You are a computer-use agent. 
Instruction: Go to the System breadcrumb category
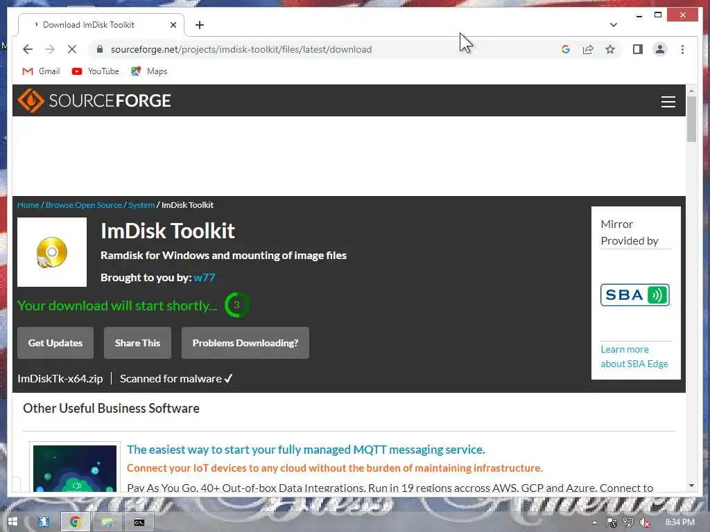point(141,205)
